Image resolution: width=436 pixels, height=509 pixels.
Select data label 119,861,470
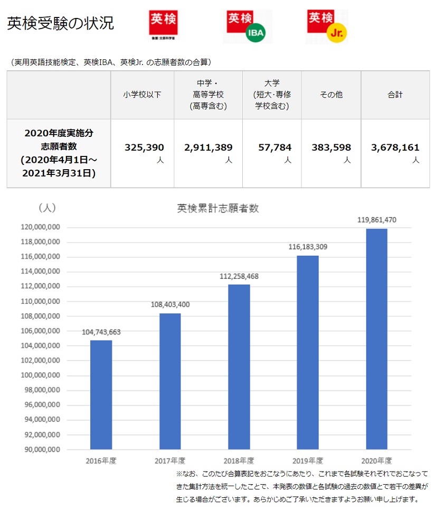[377, 220]
